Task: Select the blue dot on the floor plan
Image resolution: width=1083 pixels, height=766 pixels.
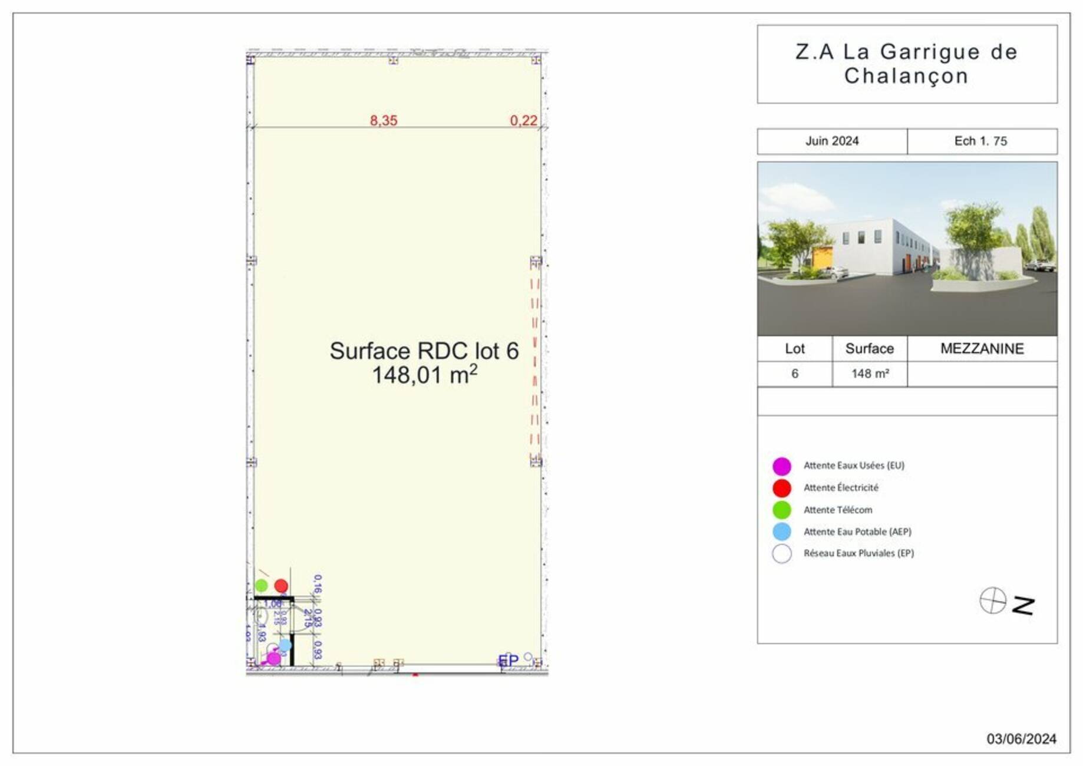Action: click(x=285, y=645)
